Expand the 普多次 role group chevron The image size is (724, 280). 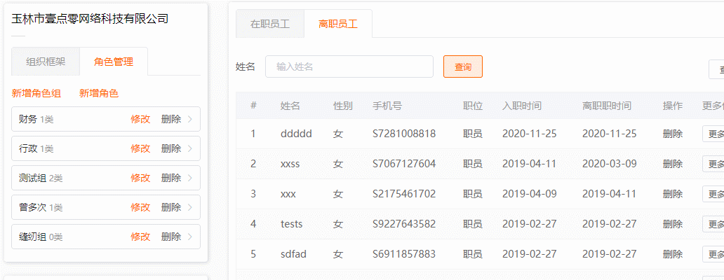[190, 208]
